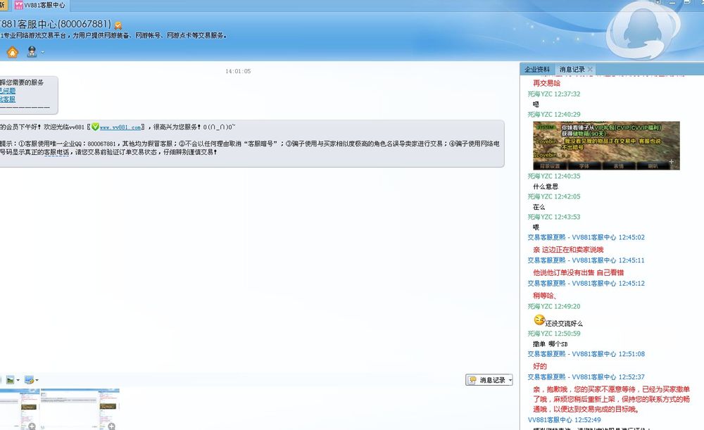Click the 14:01:05 timestamp in chat
Screen dimensions: 704x430
coord(238,71)
